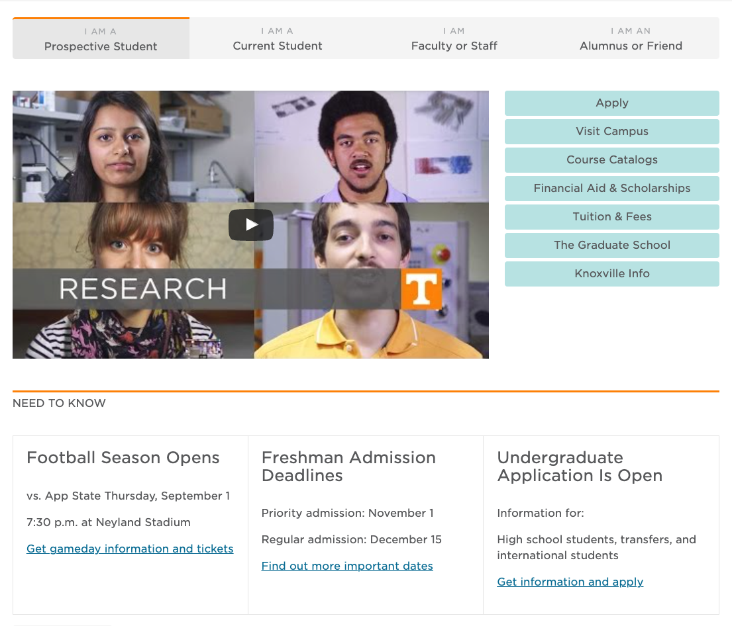
Task: Go to Course Catalogs
Action: (612, 160)
